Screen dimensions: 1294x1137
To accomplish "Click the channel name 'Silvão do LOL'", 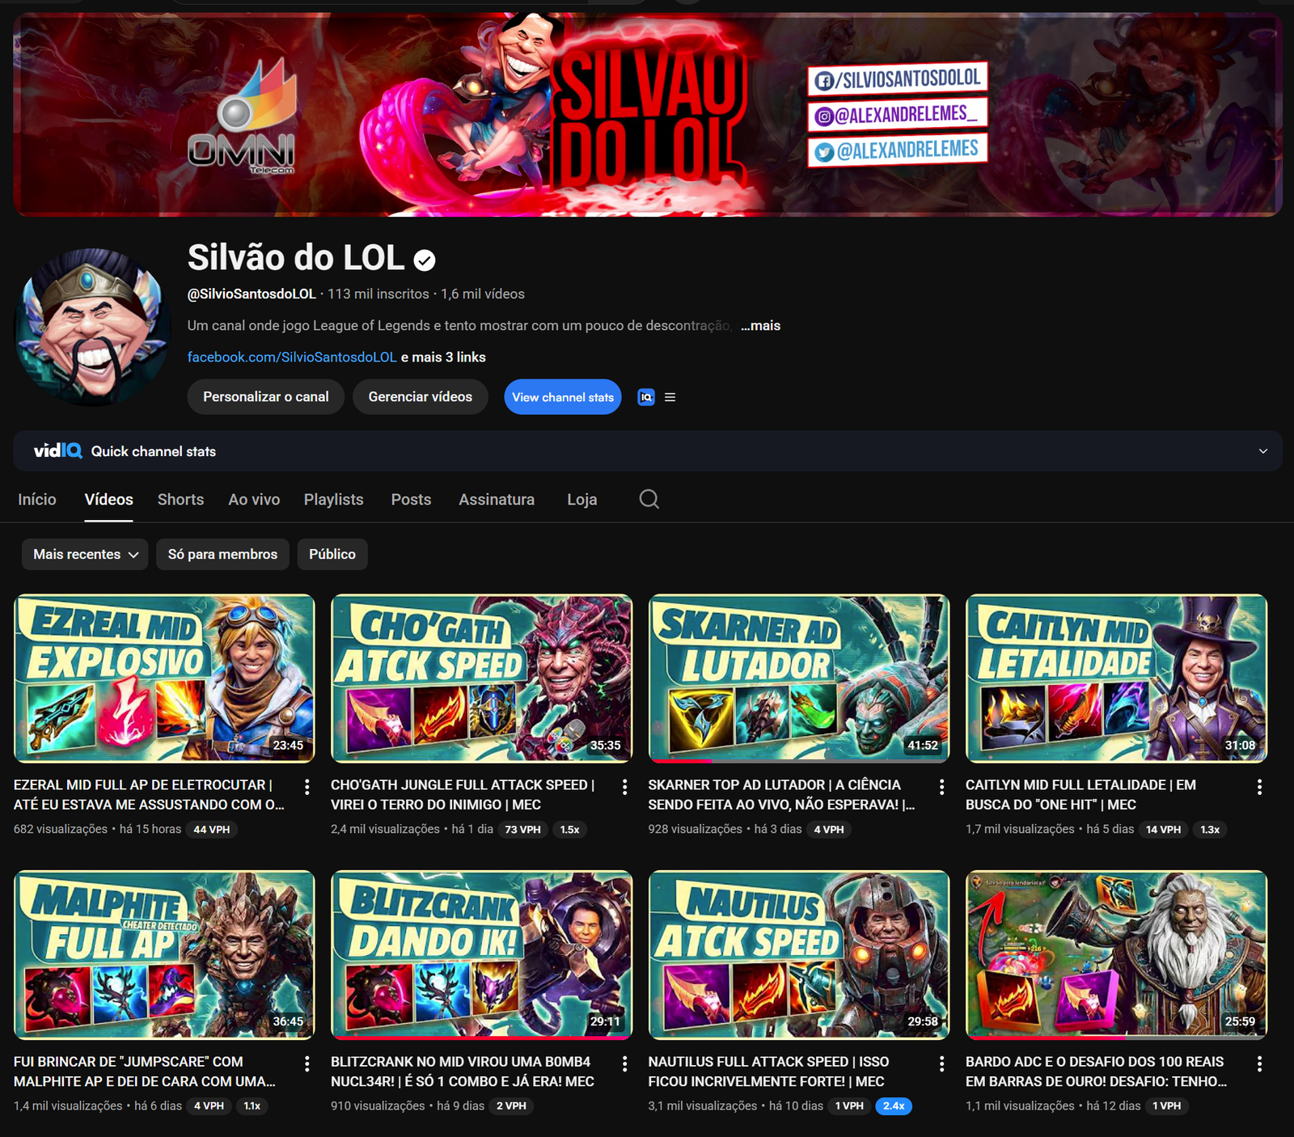I will tap(296, 258).
